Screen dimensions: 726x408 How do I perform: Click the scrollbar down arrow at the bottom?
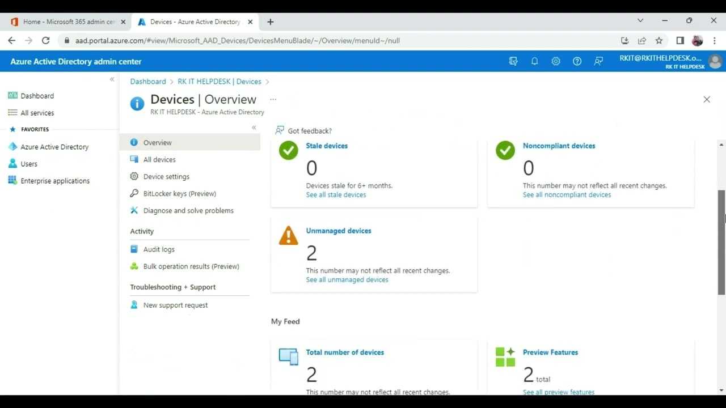point(721,390)
